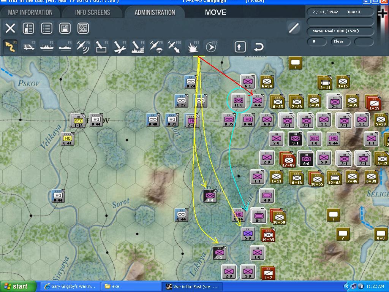
Task: Switch to the ADMINISTRATION tab
Action: tap(155, 13)
